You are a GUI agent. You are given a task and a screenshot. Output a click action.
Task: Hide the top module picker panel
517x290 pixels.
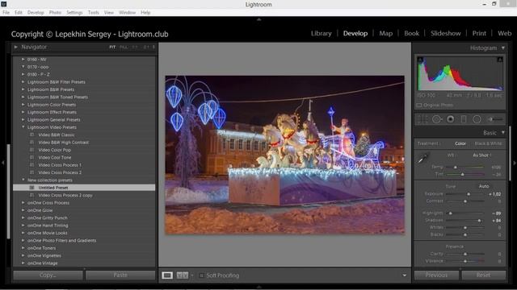click(x=258, y=19)
